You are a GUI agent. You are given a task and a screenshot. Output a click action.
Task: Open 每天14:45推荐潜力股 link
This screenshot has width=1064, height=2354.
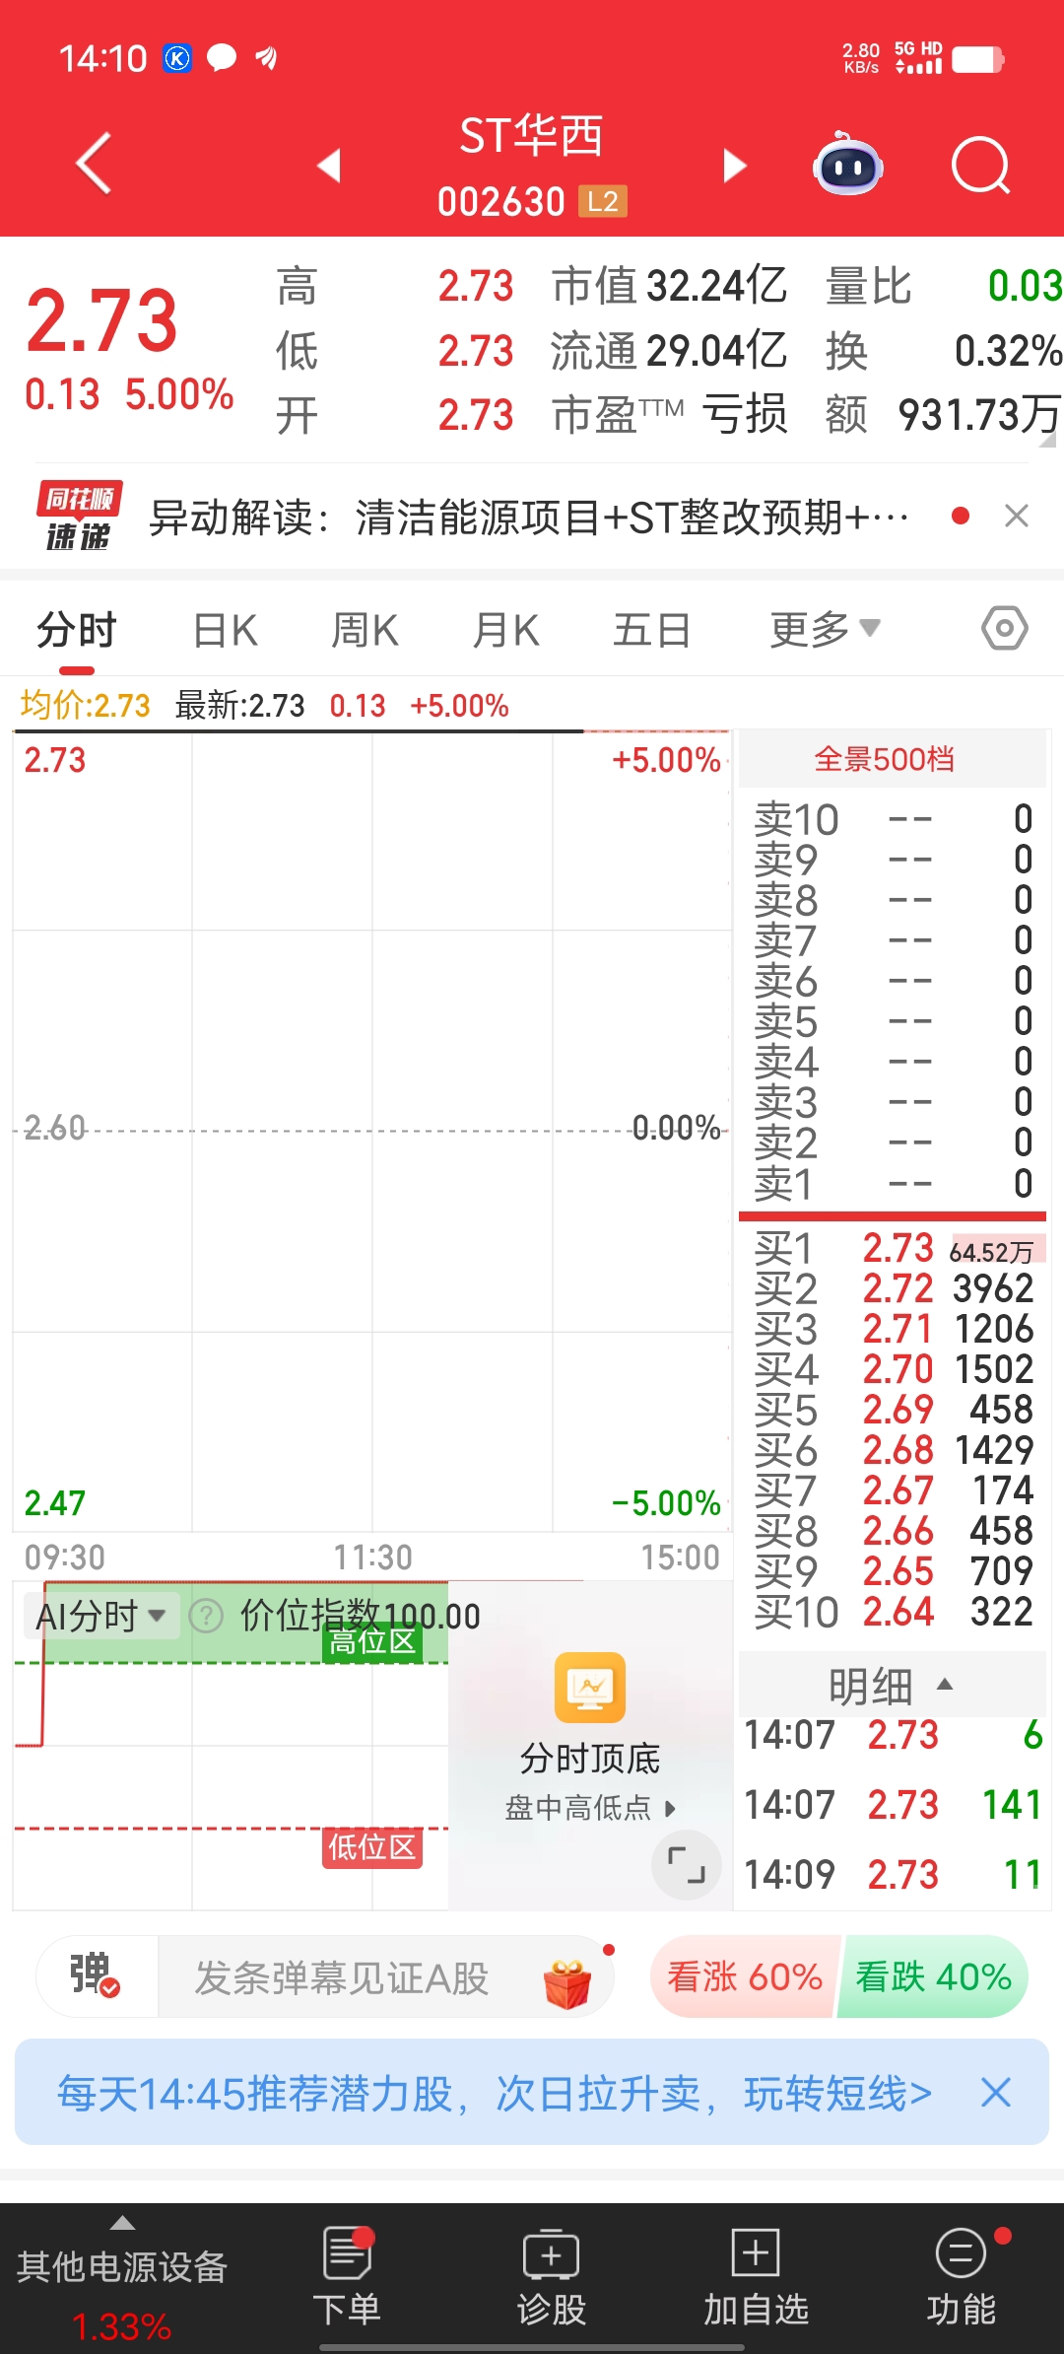pos(494,2093)
